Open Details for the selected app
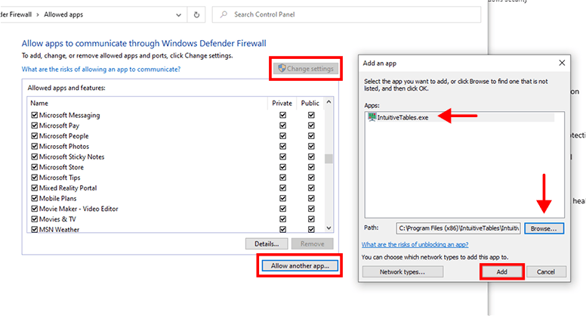This screenshot has width=586, height=316. 267,244
